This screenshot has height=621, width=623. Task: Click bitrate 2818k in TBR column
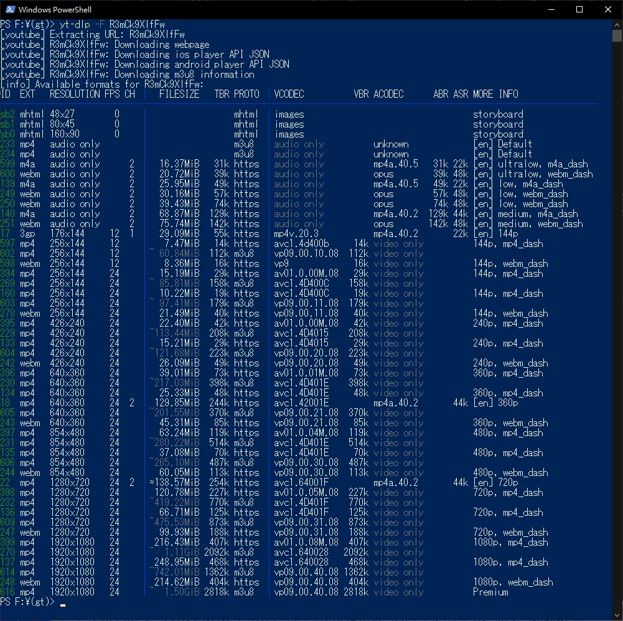pyautogui.click(x=217, y=592)
